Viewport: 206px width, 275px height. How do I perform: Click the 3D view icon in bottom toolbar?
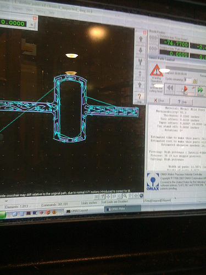96,196
